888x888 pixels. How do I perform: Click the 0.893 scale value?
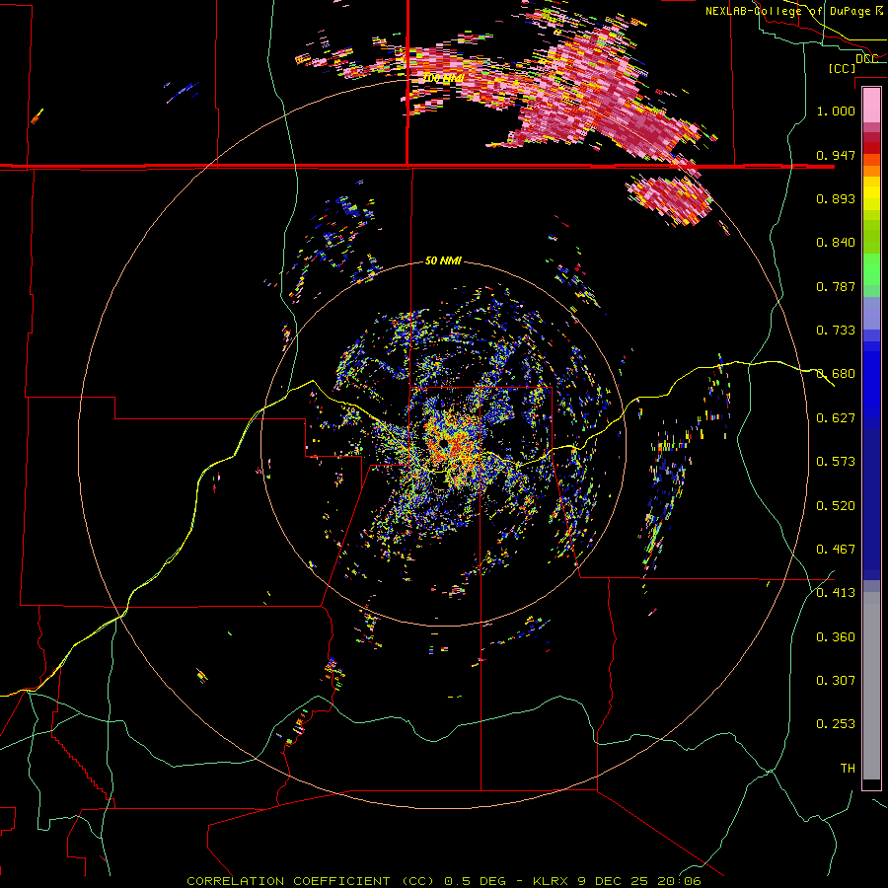pos(836,198)
